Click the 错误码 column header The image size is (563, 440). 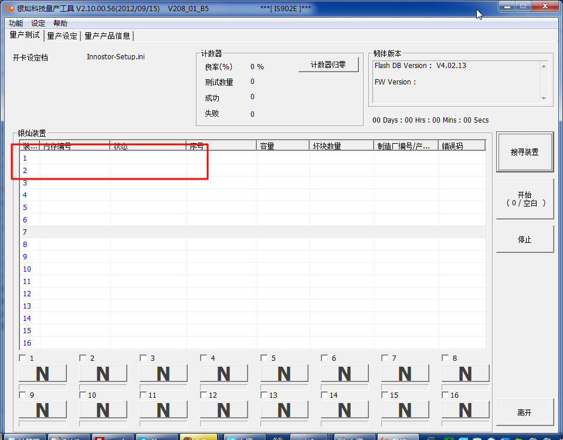pos(462,146)
